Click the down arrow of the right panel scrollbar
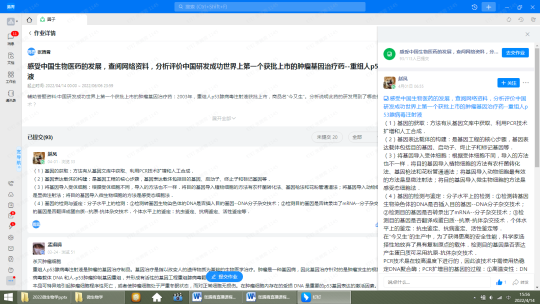 click(537, 287)
